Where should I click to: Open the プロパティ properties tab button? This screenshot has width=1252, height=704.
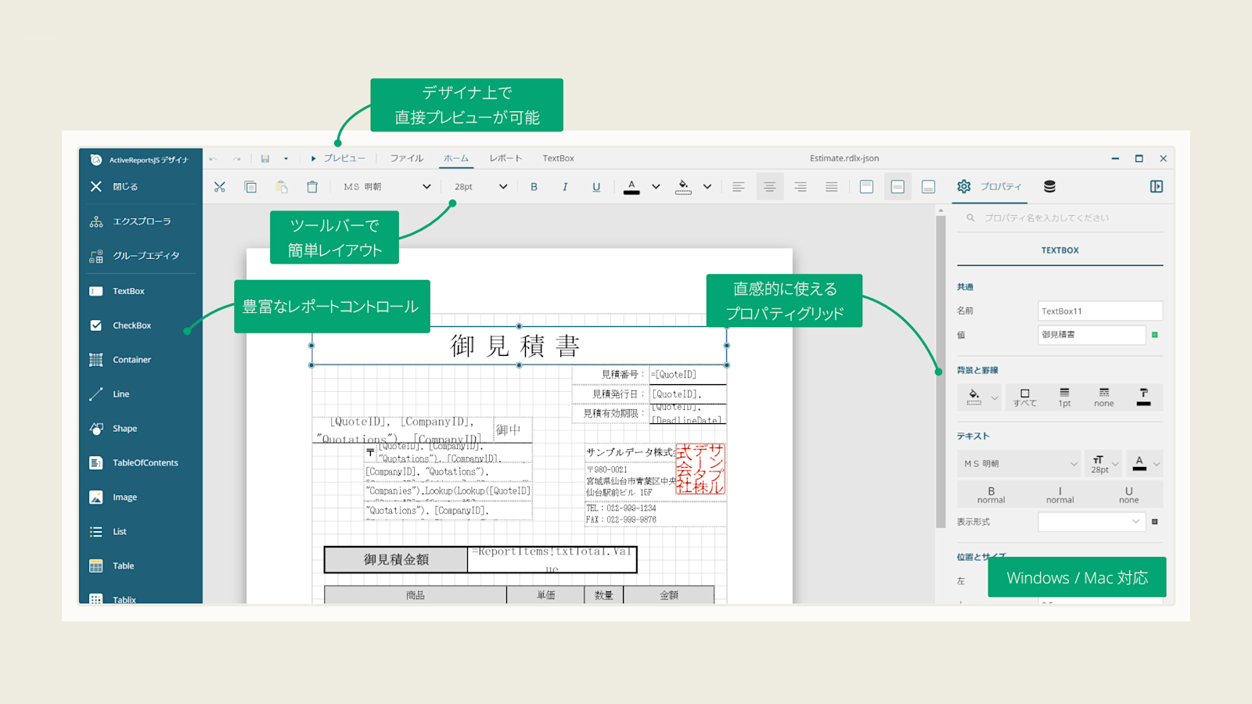(x=989, y=186)
